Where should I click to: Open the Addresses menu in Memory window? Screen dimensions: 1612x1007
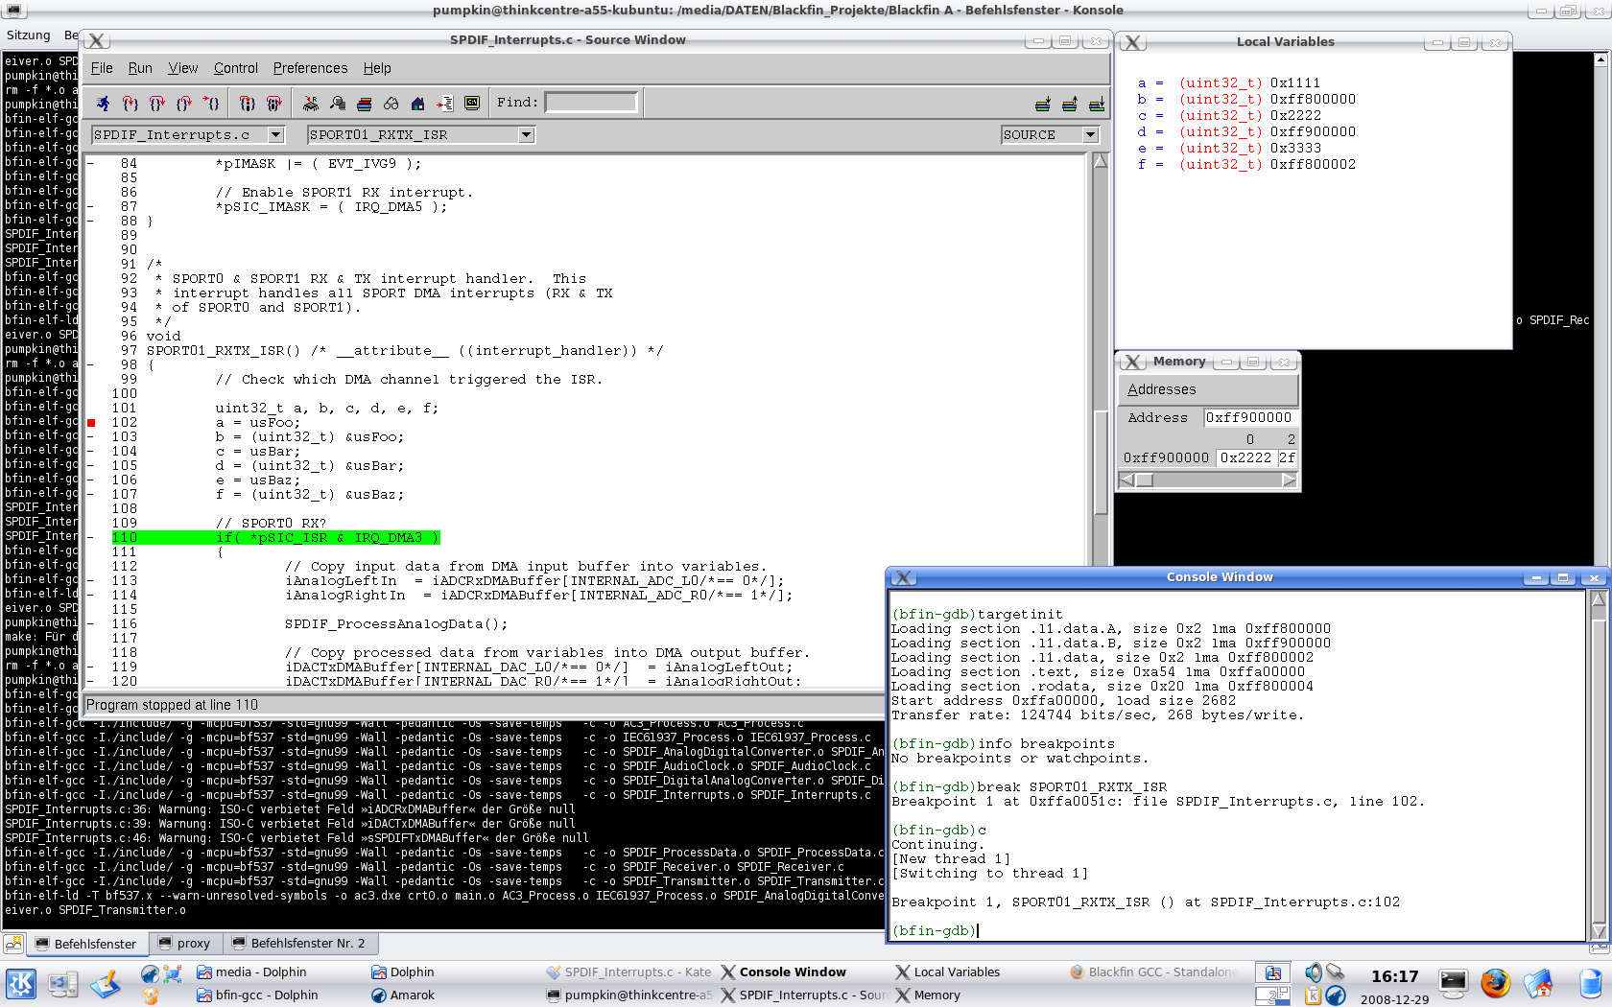click(x=1162, y=389)
